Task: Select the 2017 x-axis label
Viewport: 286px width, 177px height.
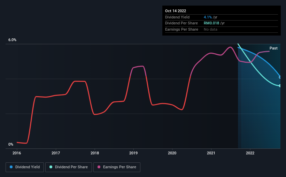Action: 56,153
